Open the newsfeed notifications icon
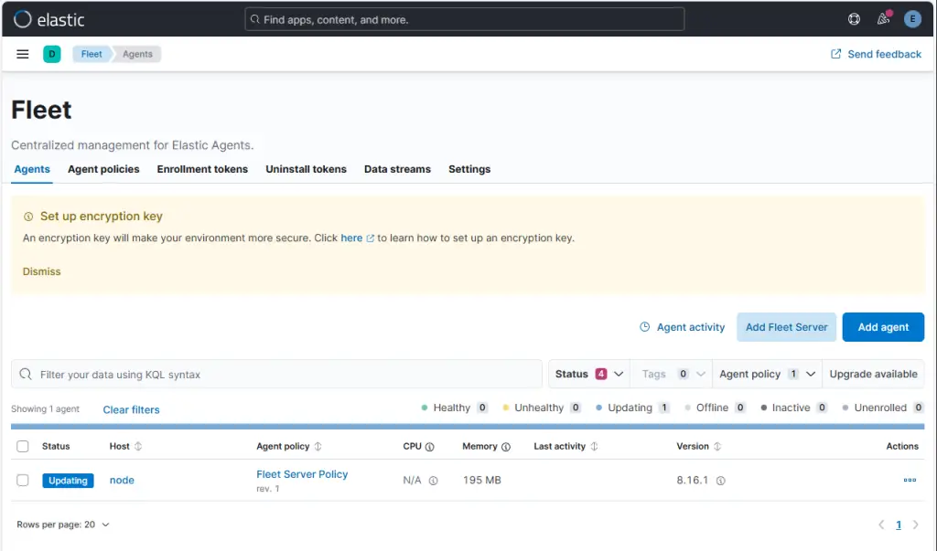937x551 pixels. click(883, 19)
